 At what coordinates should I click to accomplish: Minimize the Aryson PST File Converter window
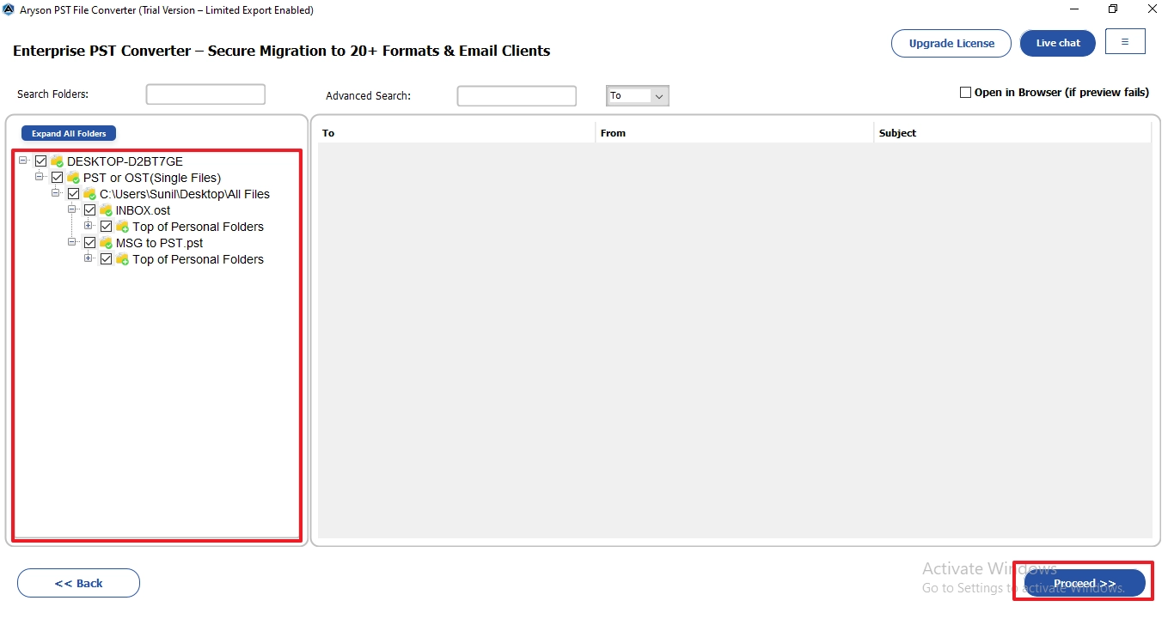(1075, 9)
